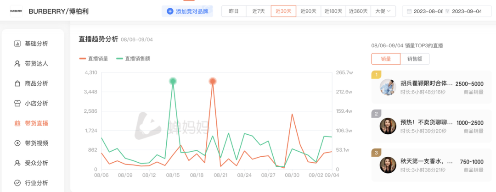Toggle the 直播销售额 legend series
This screenshot has width=496, height=192.
(133, 59)
